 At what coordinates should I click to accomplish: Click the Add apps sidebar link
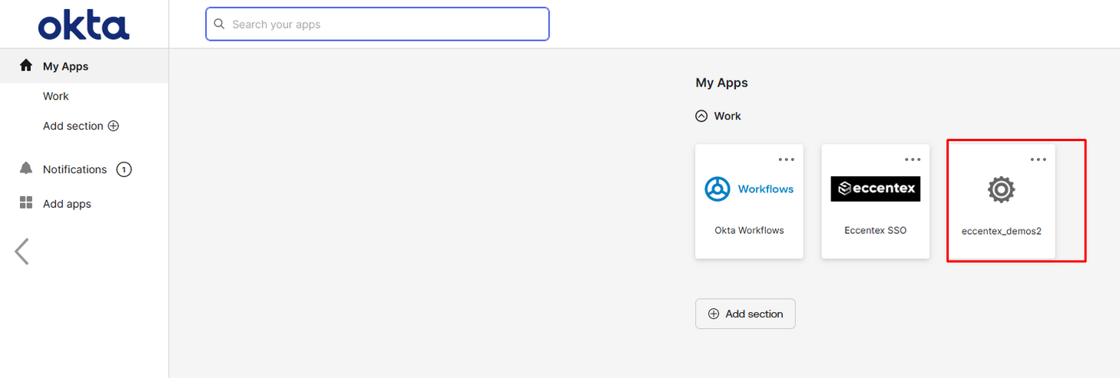pyautogui.click(x=67, y=204)
